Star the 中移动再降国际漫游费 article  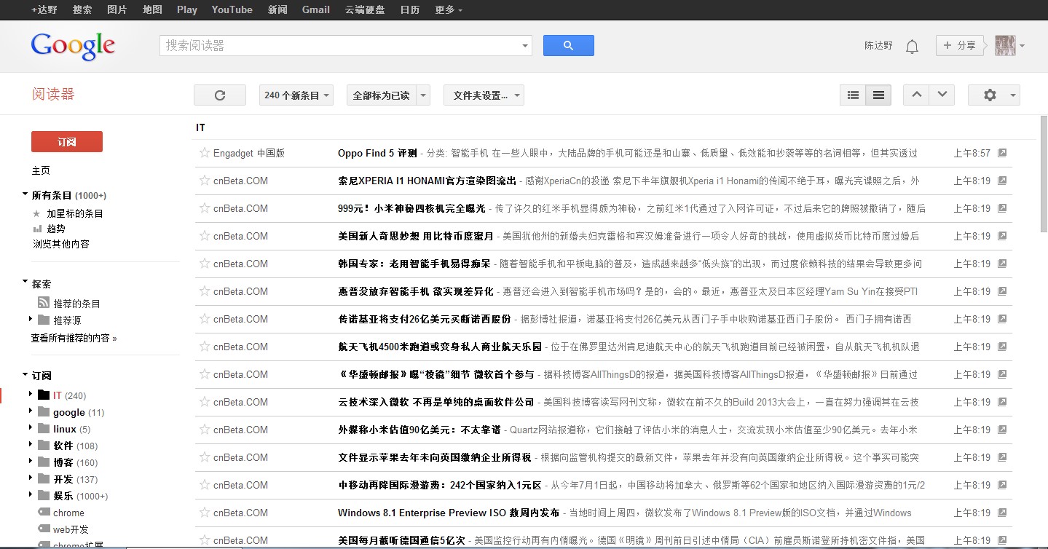point(205,485)
